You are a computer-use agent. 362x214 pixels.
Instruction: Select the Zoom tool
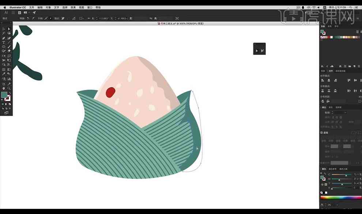click(9, 88)
